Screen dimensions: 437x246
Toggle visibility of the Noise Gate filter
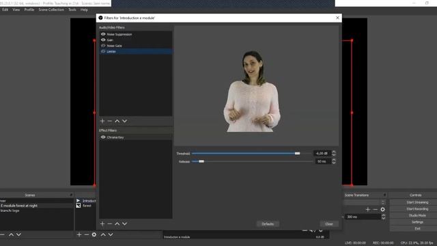[103, 46]
